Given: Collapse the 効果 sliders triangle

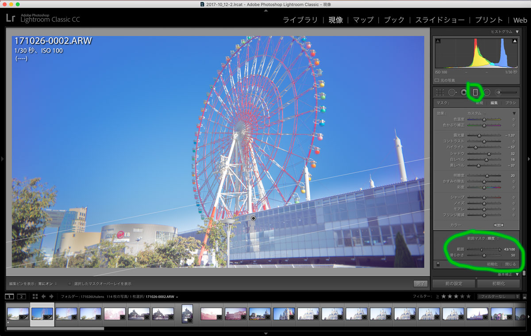Looking at the screenshot, I should pos(514,113).
